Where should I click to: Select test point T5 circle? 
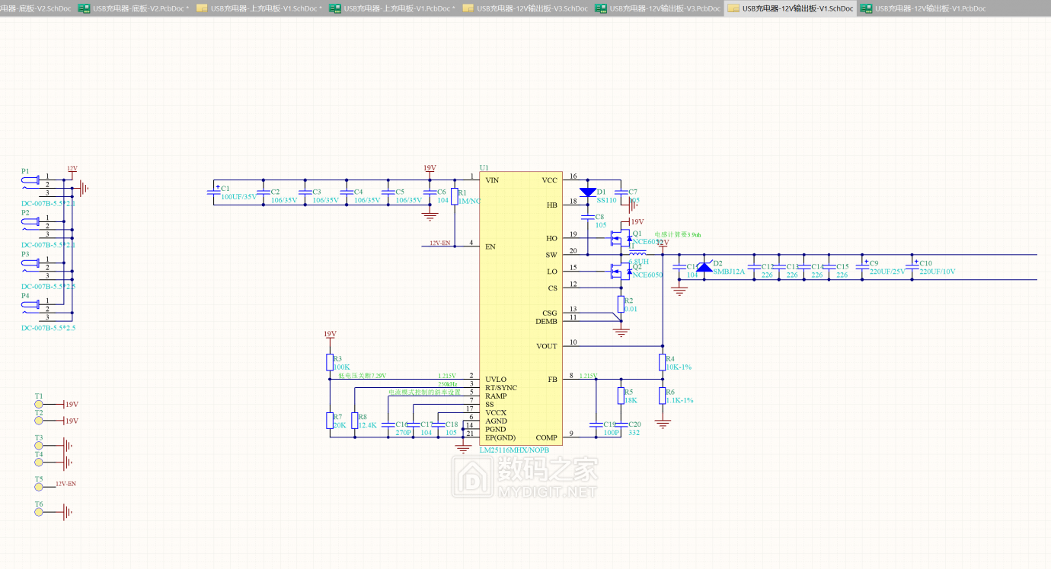[39, 488]
